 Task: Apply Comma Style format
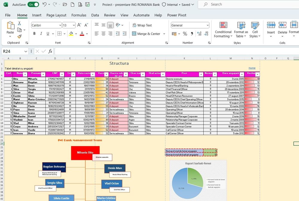pos(192,34)
